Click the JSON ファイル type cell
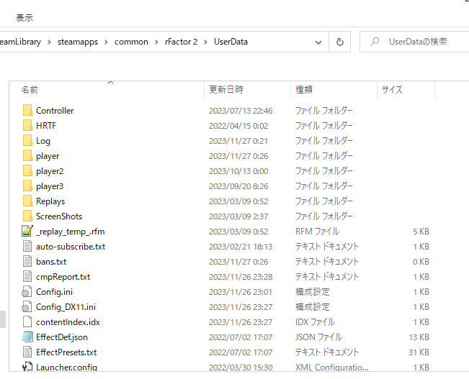469x379 pixels. click(x=318, y=337)
